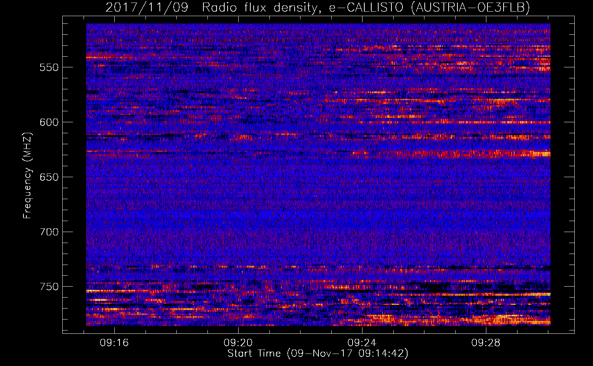Select the Frequency (MHZ) axis label
593x366 pixels.
27,176
